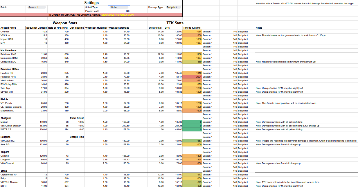Click the note about bodyshot damage being incorrect
Image resolution: width=358 pixels, height=187 pixels.
pos(306,141)
